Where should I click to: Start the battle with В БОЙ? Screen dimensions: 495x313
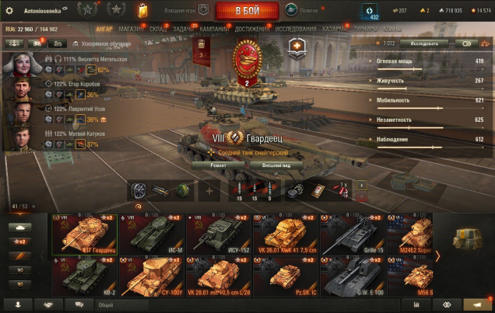247,11
